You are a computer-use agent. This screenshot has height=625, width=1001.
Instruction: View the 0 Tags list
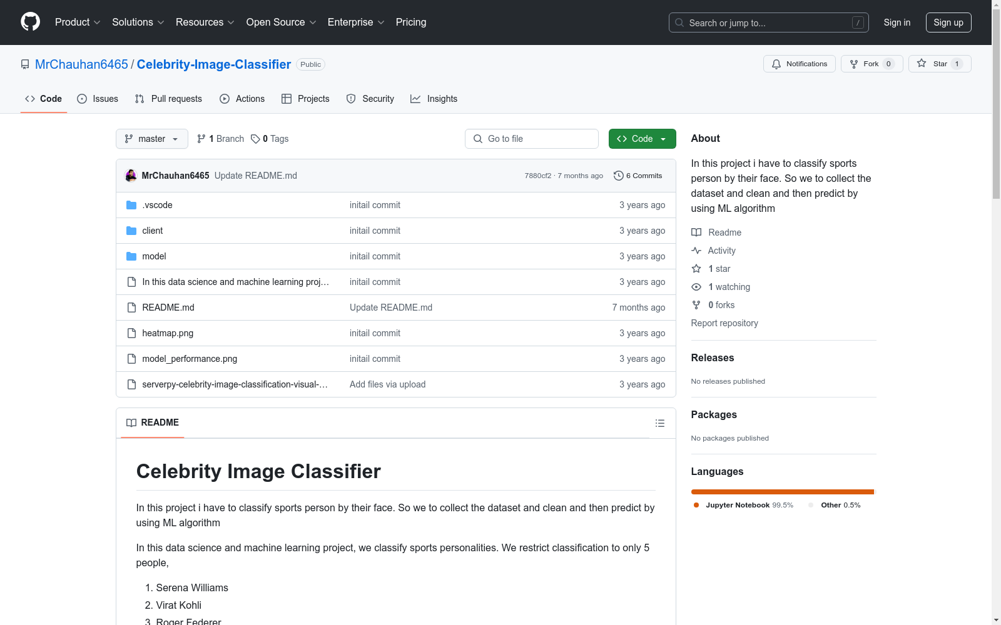tap(270, 139)
